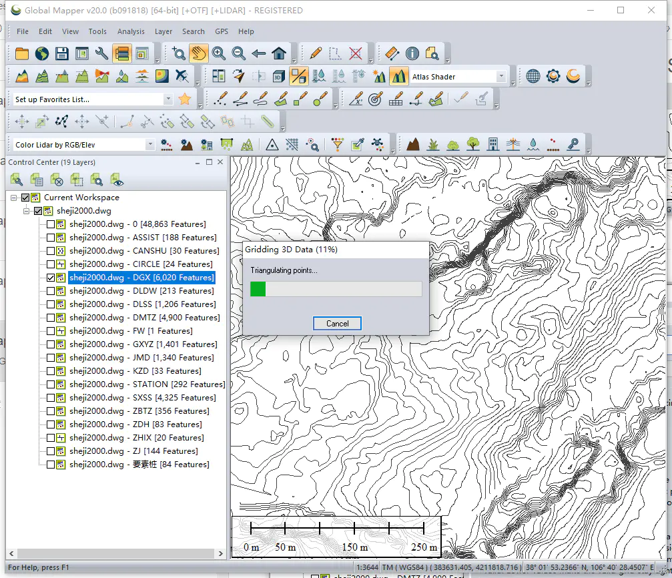This screenshot has width=672, height=578.
Task: Click the Home full view icon
Action: coord(279,53)
